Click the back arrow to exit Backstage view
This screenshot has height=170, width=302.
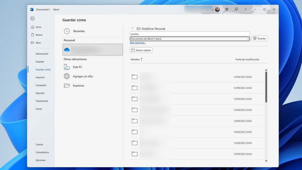[32, 18]
